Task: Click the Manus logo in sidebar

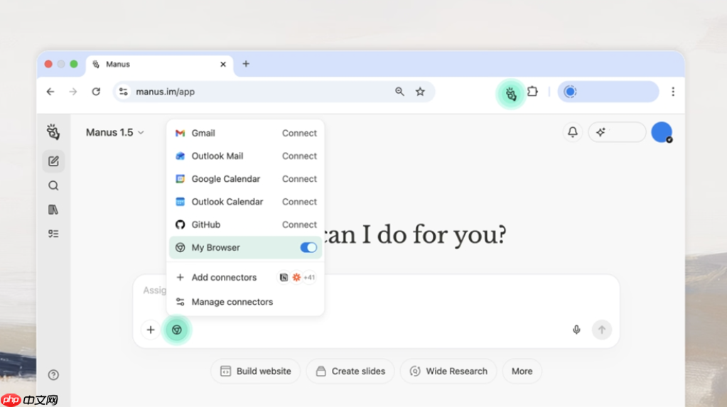Action: point(53,132)
